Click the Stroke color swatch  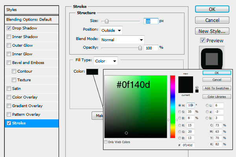tap(92, 71)
